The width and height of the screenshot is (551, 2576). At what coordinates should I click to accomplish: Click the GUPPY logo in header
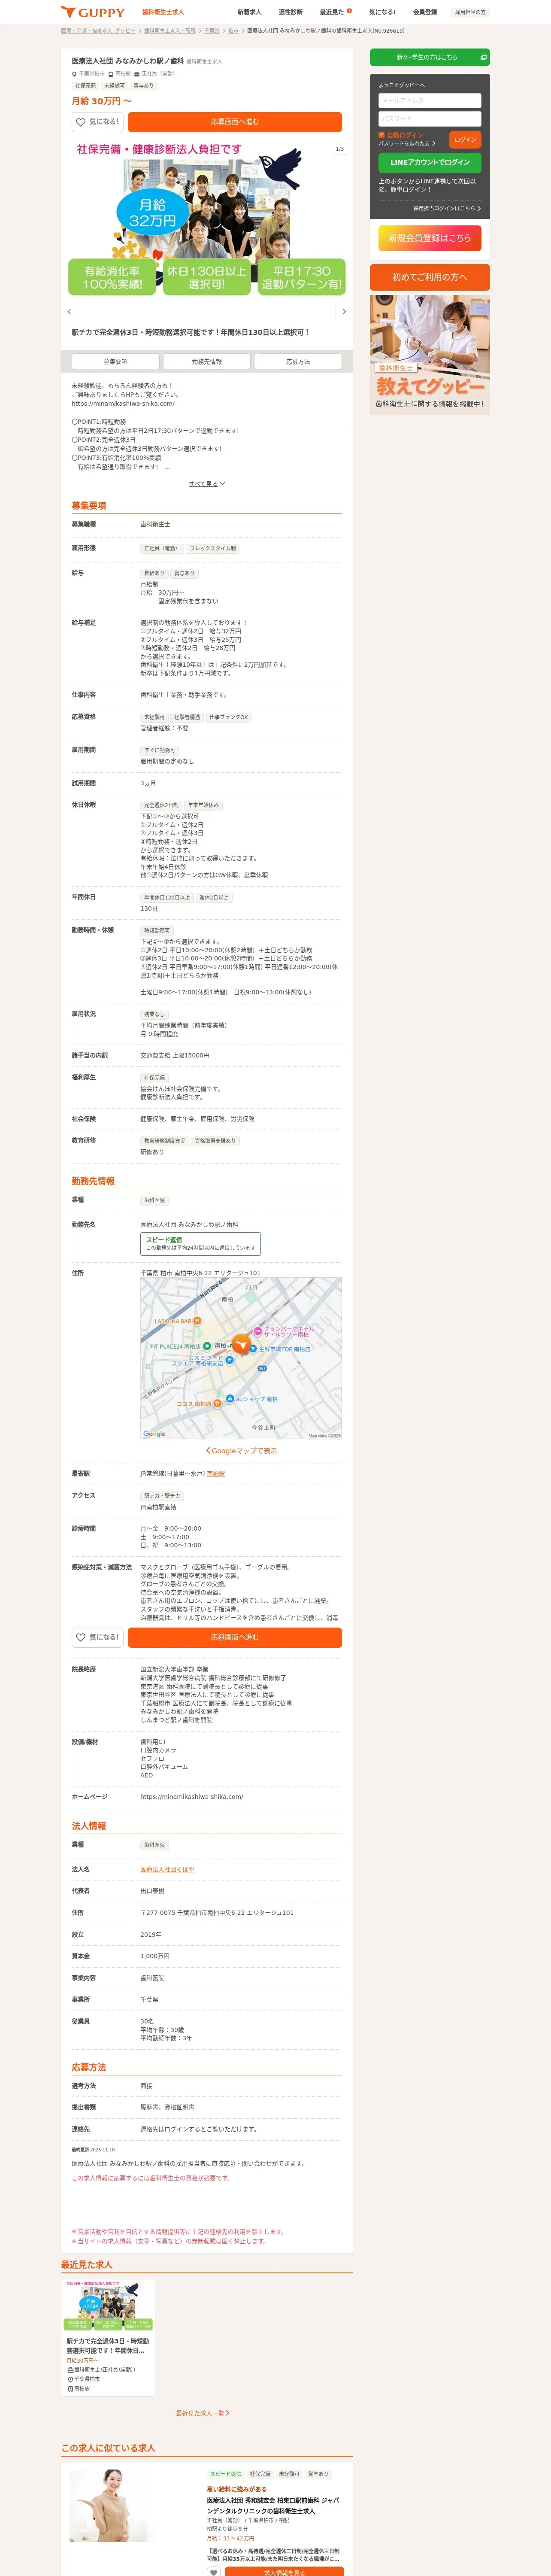tap(93, 12)
